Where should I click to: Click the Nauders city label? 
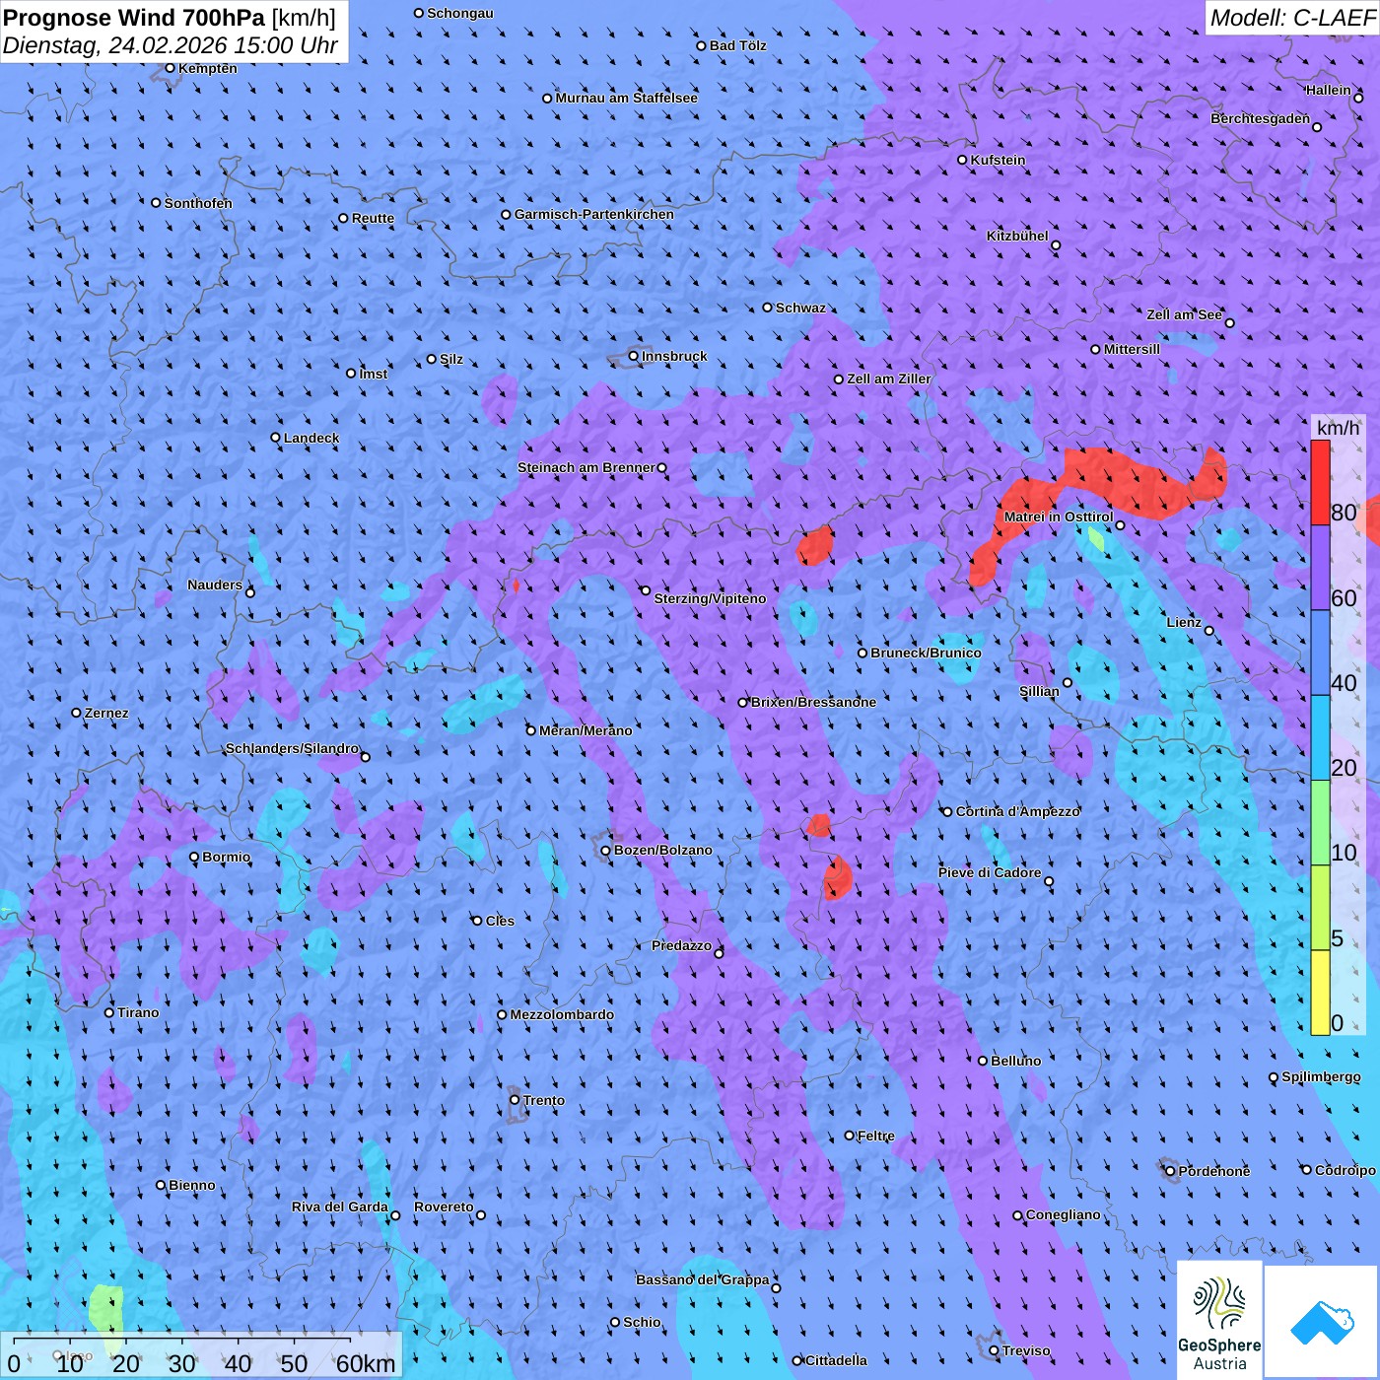pyautogui.click(x=215, y=585)
